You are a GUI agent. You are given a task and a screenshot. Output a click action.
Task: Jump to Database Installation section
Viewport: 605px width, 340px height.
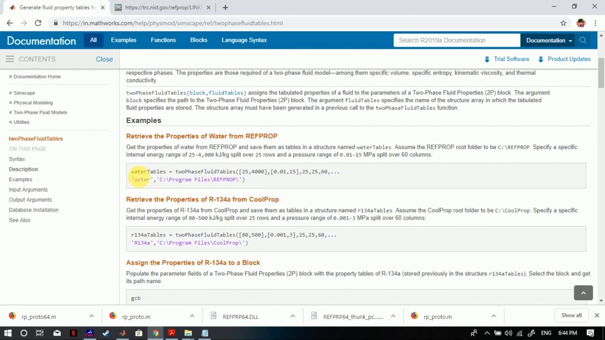coord(34,210)
